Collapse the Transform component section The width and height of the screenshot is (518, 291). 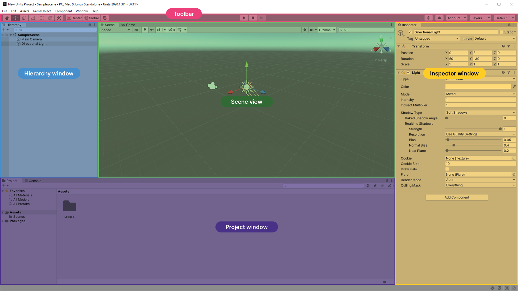(398, 46)
